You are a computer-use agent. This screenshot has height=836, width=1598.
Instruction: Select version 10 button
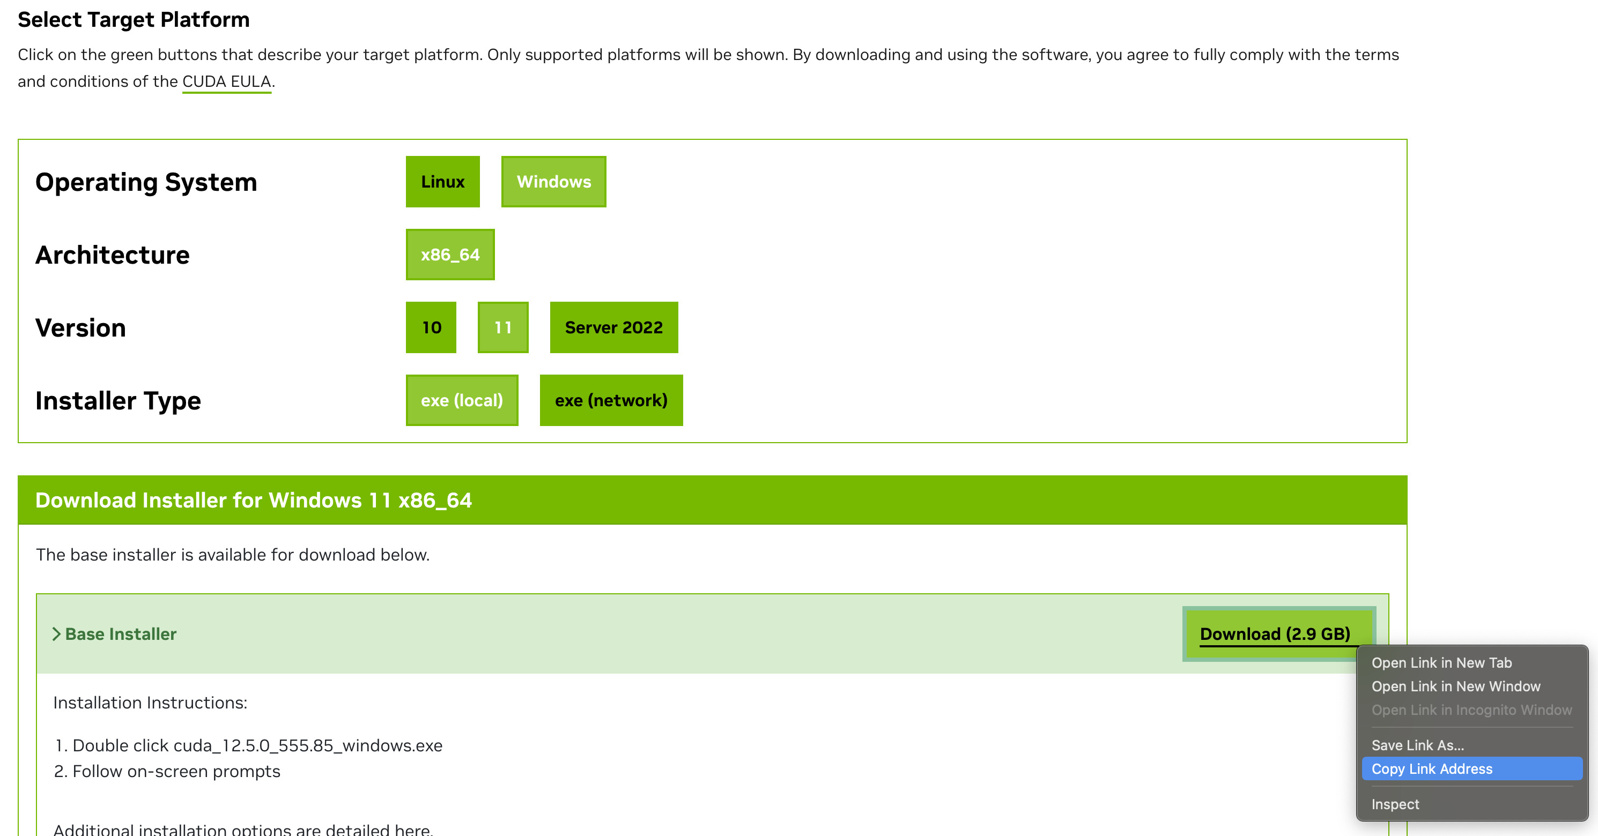(x=431, y=327)
